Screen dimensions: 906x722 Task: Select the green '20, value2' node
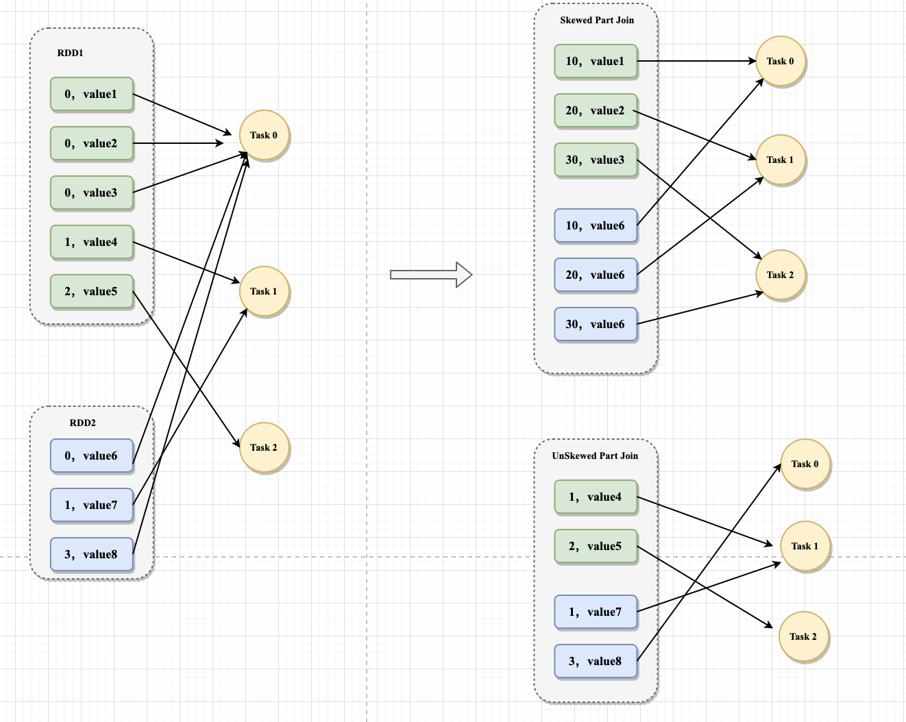tap(596, 110)
